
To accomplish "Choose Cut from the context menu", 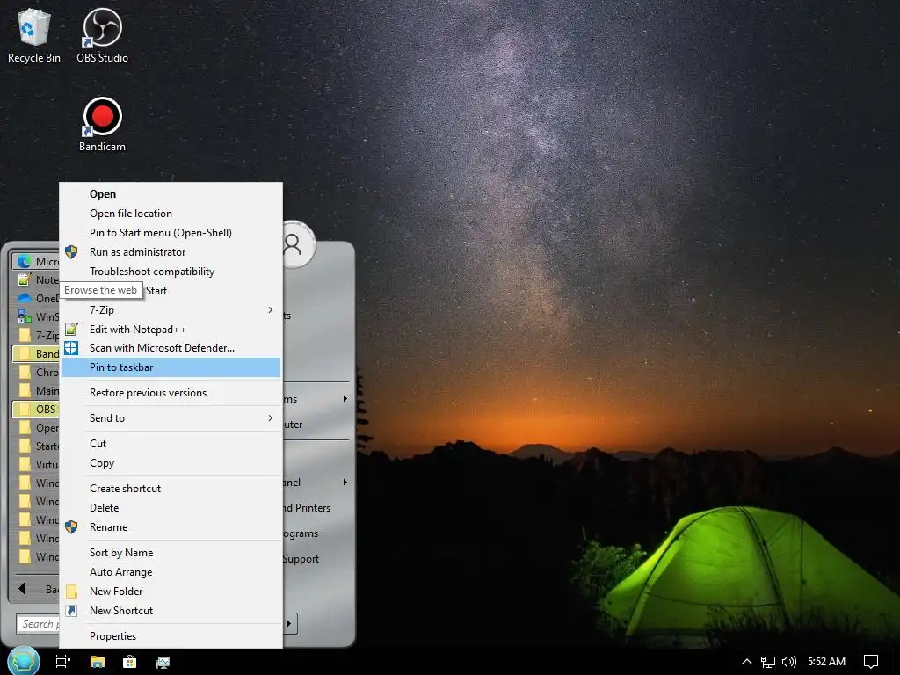I will point(171,444).
